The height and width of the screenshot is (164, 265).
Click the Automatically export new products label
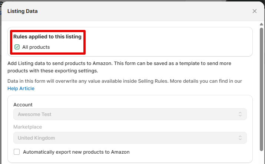pyautogui.click(x=76, y=152)
